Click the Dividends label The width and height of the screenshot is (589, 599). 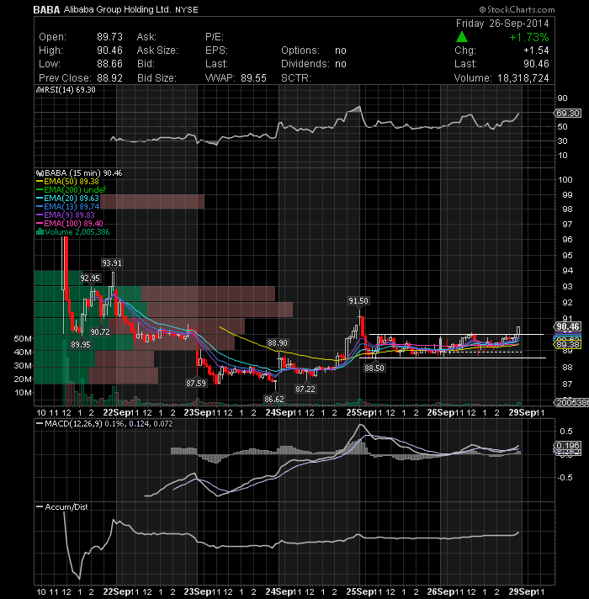click(305, 63)
